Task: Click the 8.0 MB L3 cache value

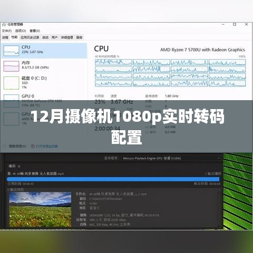Action: pyautogui.click(x=170, y=132)
